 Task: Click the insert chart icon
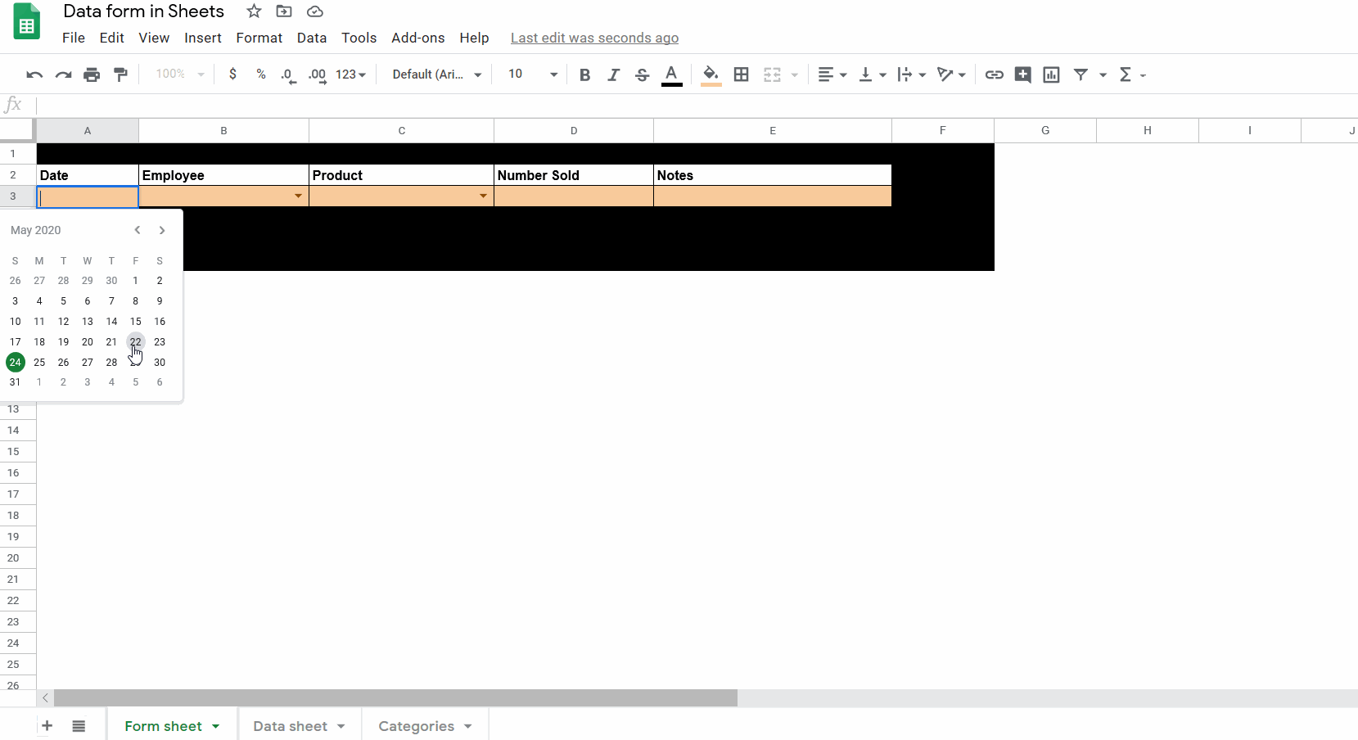coord(1051,74)
